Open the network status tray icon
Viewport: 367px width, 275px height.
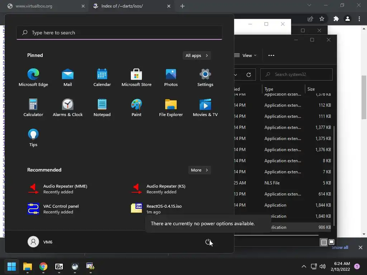[x=314, y=266]
